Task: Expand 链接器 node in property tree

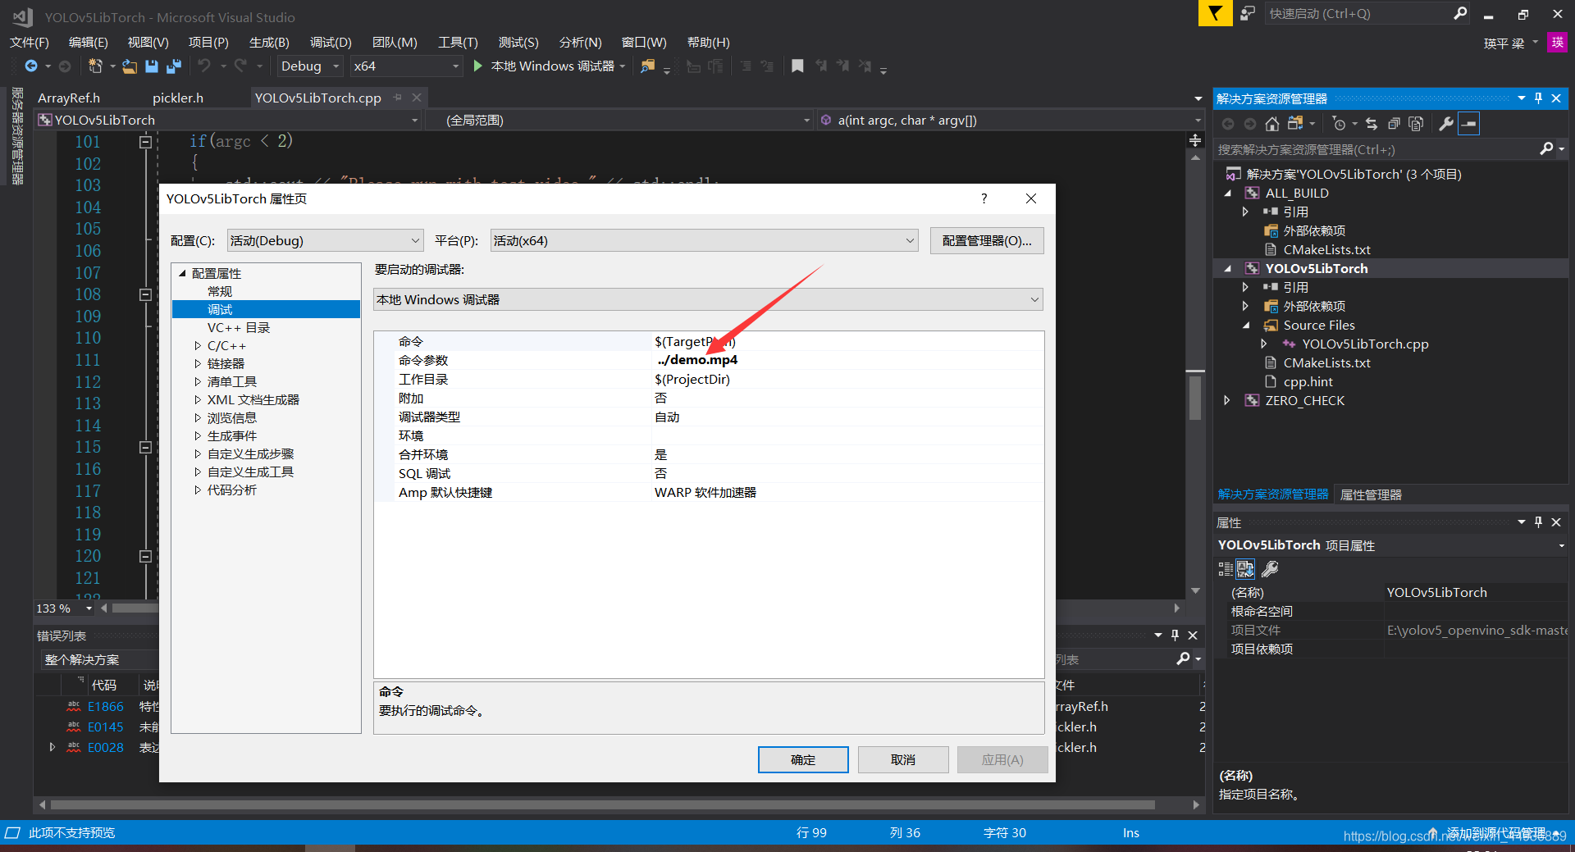Action: pos(198,364)
